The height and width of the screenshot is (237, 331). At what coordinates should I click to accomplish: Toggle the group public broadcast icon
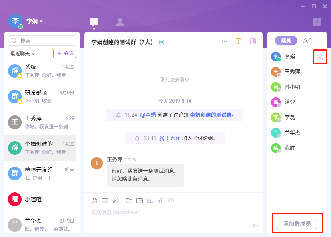click(x=162, y=42)
